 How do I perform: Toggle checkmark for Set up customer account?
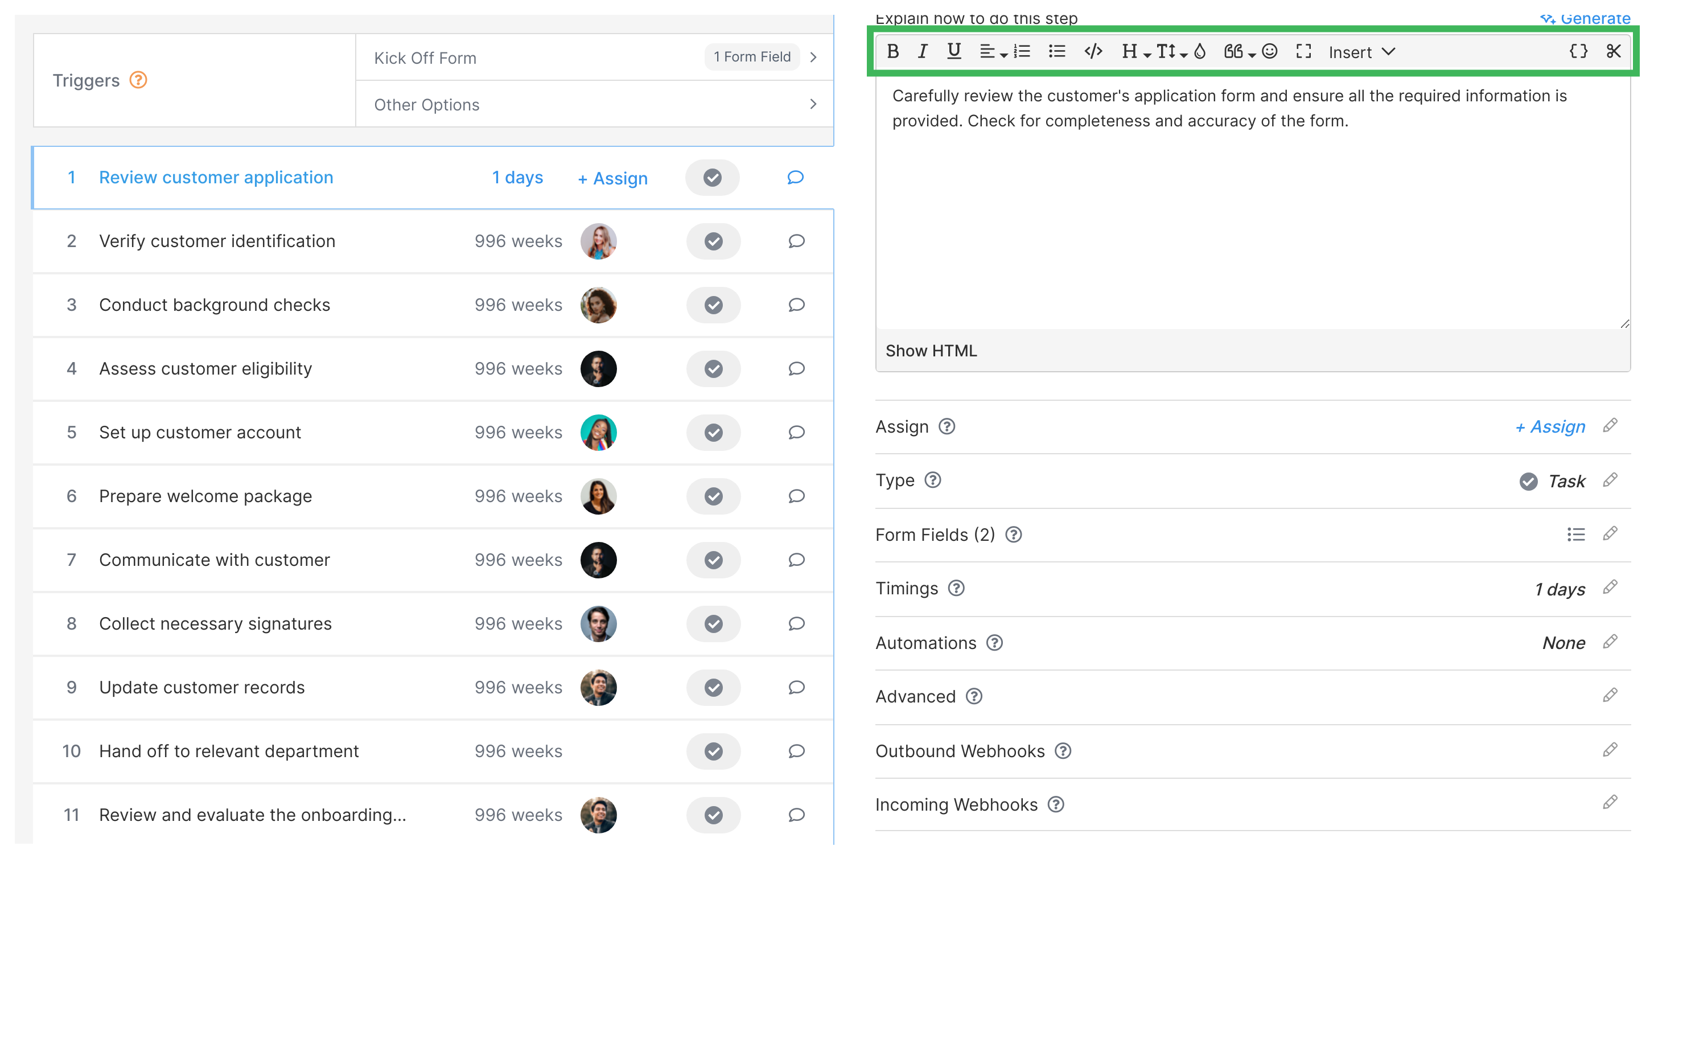point(713,432)
